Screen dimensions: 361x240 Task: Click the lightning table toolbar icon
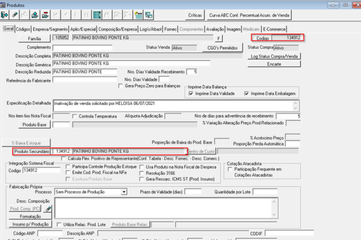point(139,15)
